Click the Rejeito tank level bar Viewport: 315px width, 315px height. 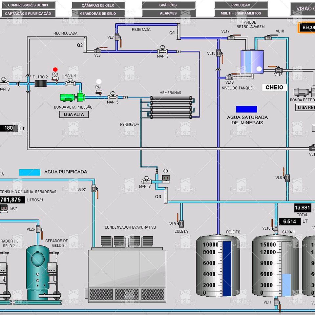pos(227,269)
